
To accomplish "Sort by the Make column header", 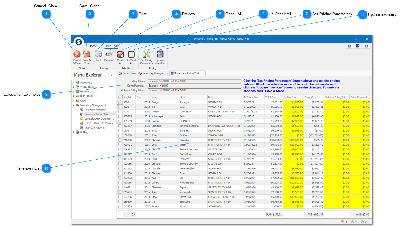I will coord(165,97).
